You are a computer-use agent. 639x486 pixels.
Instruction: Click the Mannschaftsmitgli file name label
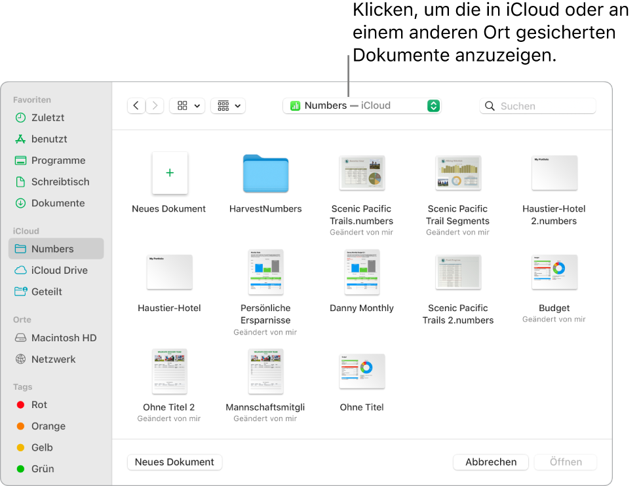point(265,407)
